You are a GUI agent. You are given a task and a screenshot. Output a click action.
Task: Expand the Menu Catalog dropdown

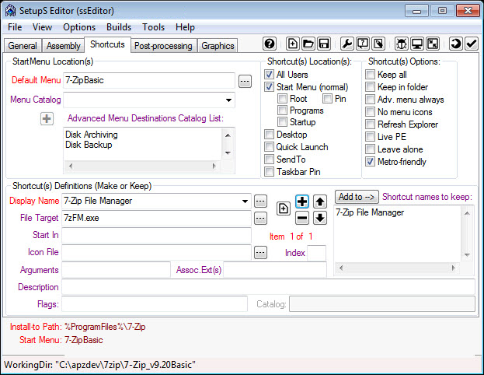[228, 100]
